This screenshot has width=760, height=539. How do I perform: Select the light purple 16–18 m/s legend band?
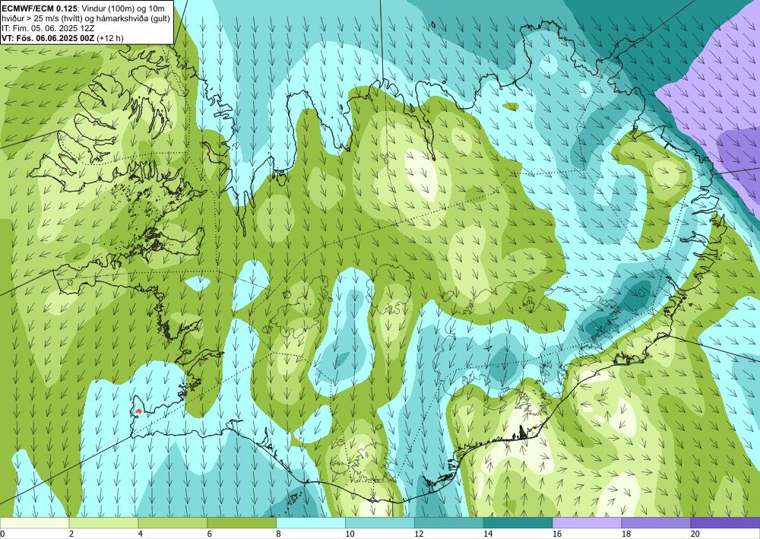[x=587, y=522]
